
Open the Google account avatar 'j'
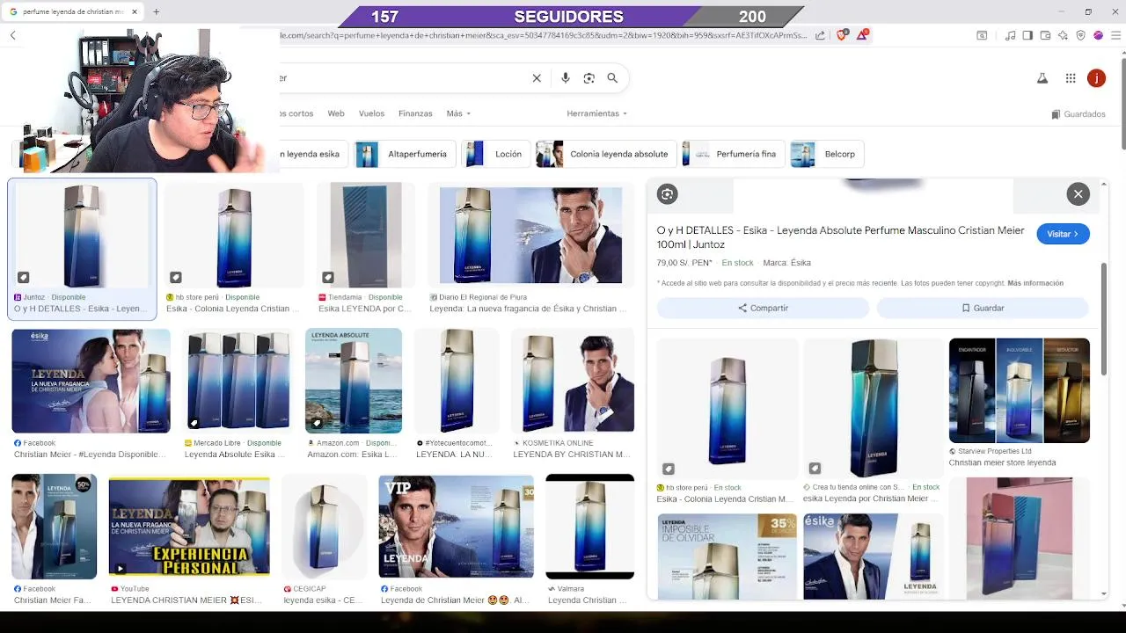[x=1096, y=78]
